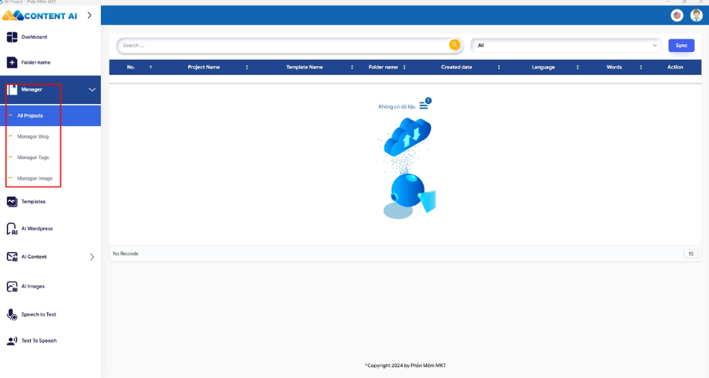
Task: Open the Dashboard icon in the sidebar
Action: pyautogui.click(x=12, y=37)
